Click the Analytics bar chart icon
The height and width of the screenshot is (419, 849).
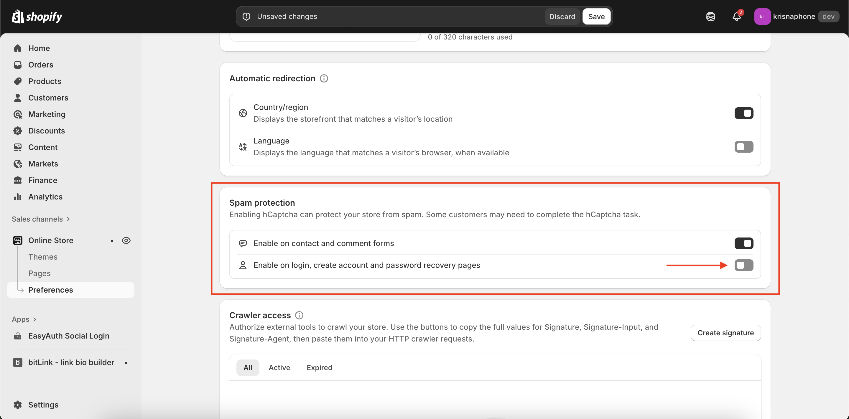[x=18, y=197]
